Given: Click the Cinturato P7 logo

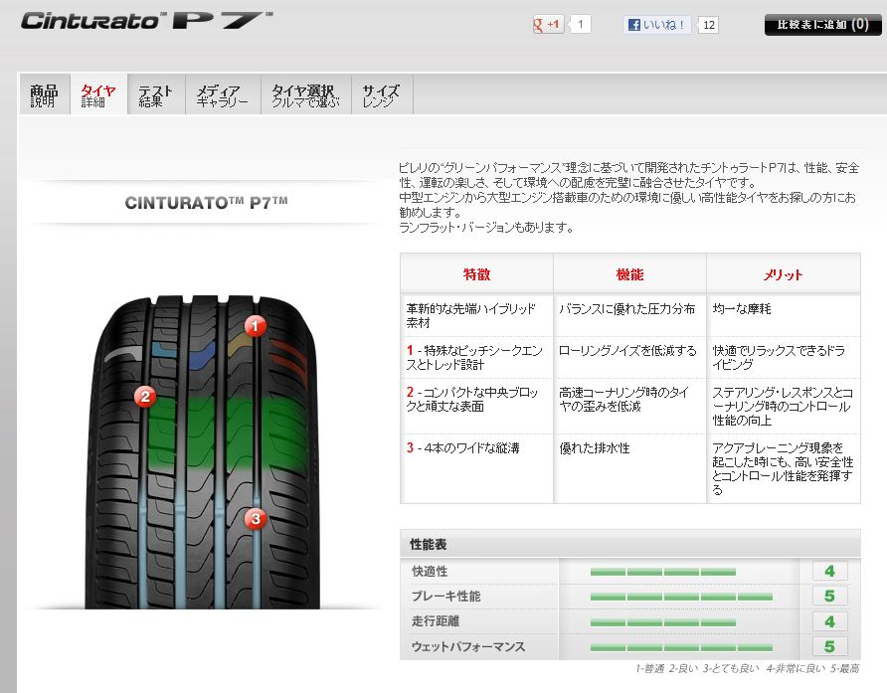Looking at the screenshot, I should [147, 20].
